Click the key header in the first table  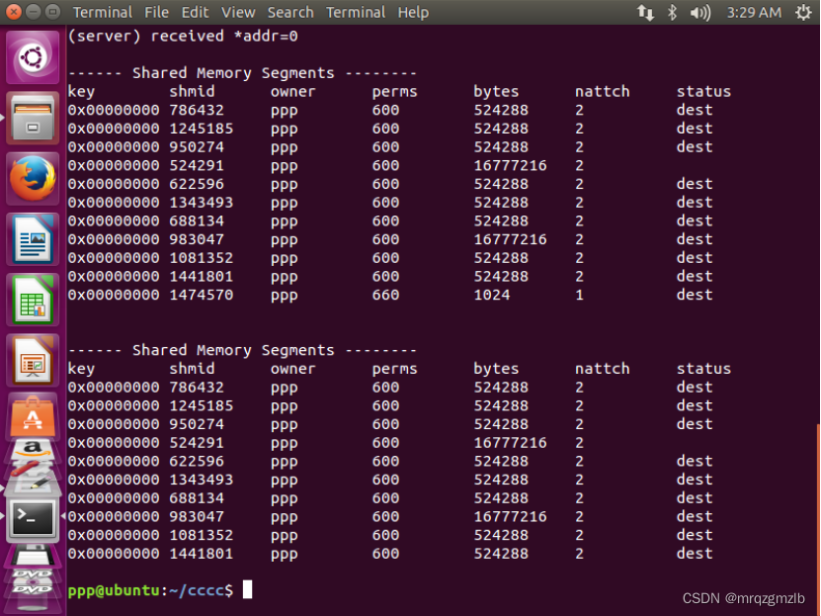click(81, 92)
